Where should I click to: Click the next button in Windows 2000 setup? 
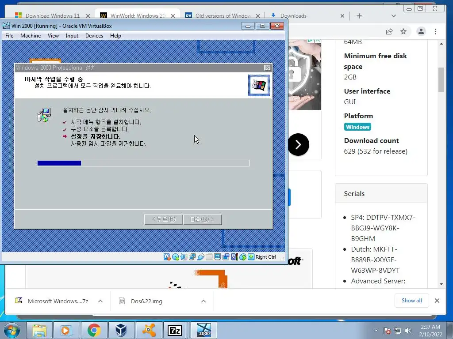coord(202,219)
